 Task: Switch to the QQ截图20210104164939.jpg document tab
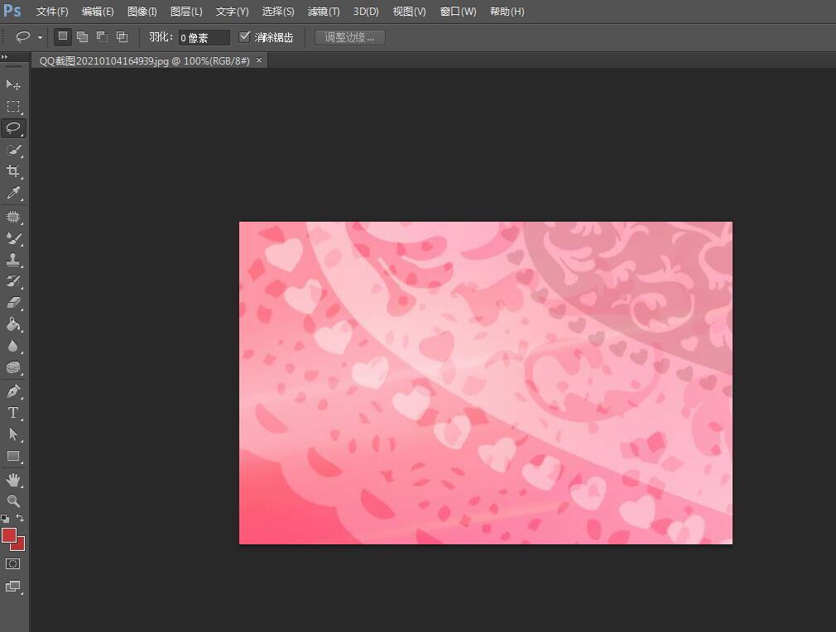pyautogui.click(x=144, y=60)
